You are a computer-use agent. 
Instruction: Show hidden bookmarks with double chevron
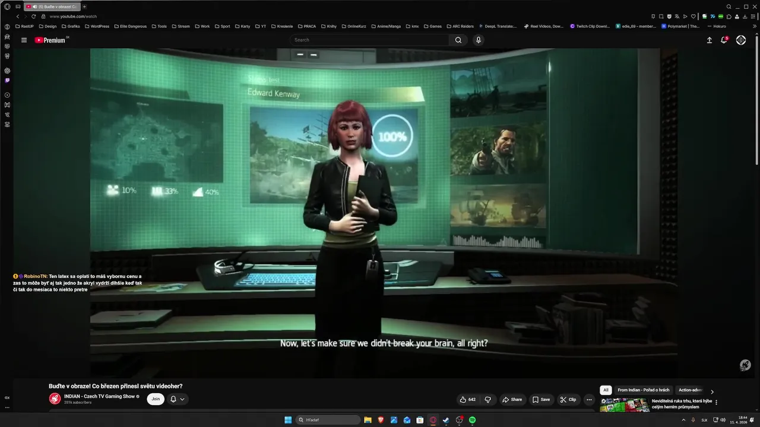755,26
